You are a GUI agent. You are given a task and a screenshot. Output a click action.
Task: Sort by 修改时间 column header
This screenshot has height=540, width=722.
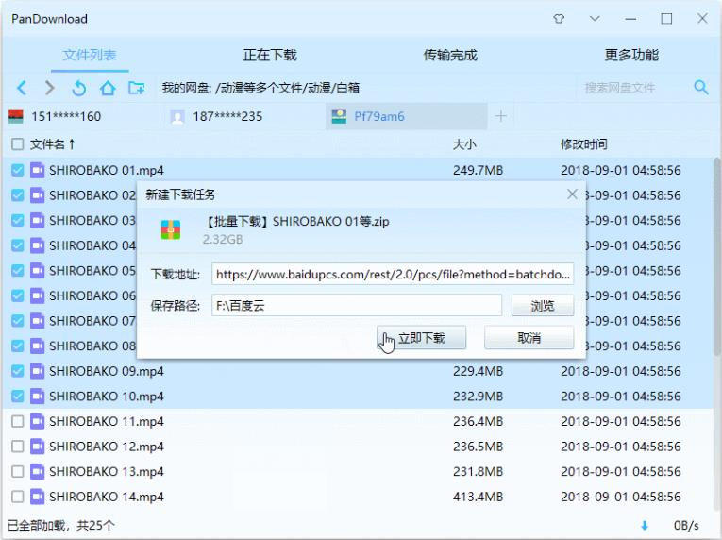point(584,144)
